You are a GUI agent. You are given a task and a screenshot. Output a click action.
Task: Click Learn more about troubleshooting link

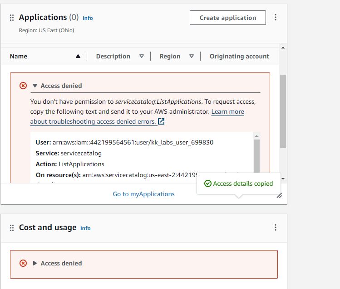pyautogui.click(x=227, y=111)
